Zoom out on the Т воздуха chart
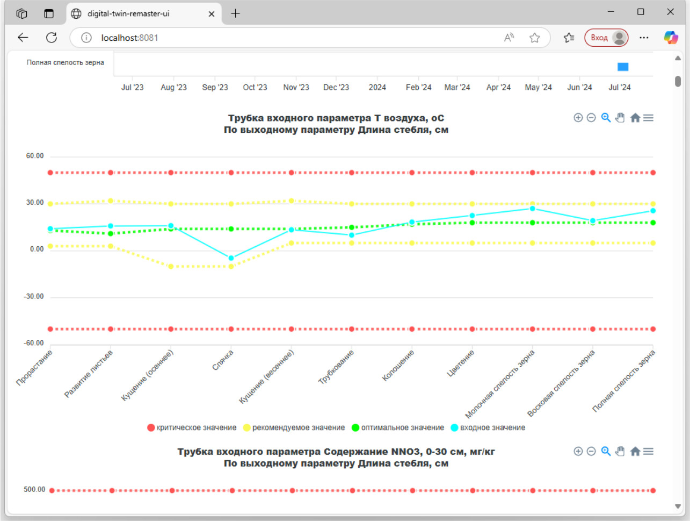This screenshot has height=521, width=690. point(591,118)
